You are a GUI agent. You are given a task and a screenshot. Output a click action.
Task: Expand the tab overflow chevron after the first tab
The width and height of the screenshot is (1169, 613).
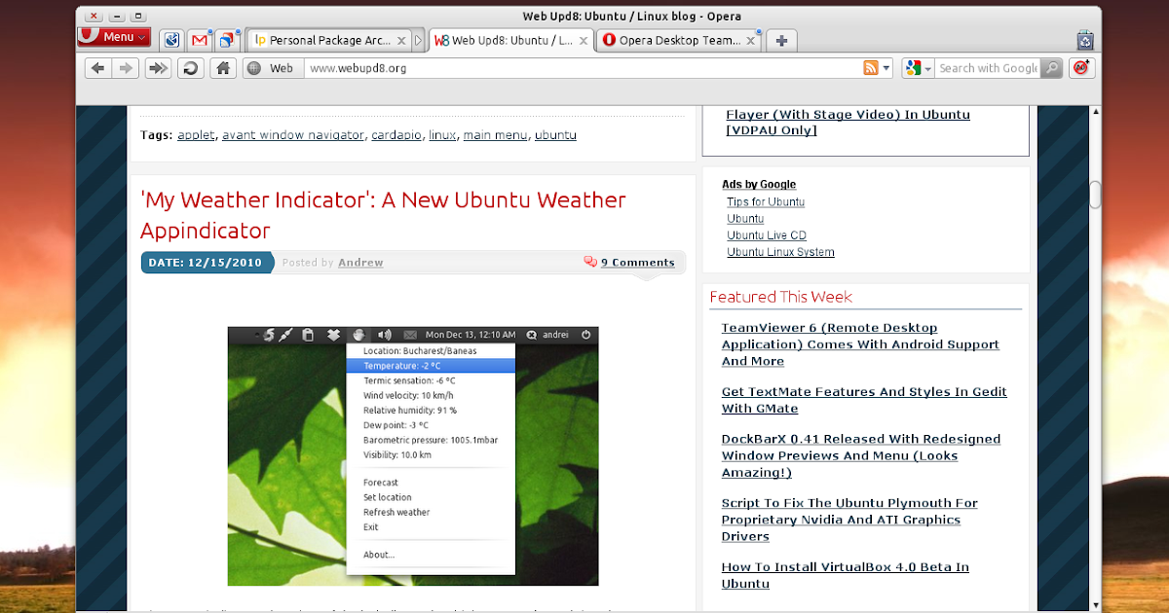point(417,41)
